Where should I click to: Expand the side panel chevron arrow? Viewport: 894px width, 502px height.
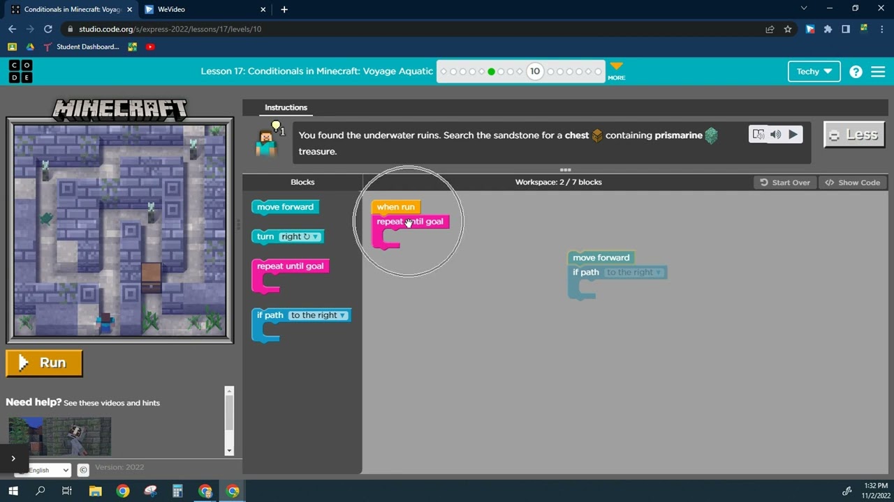coord(13,458)
